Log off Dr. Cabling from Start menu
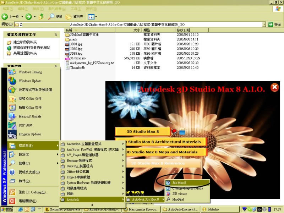Viewport: 284px width, 213px height. [33, 192]
